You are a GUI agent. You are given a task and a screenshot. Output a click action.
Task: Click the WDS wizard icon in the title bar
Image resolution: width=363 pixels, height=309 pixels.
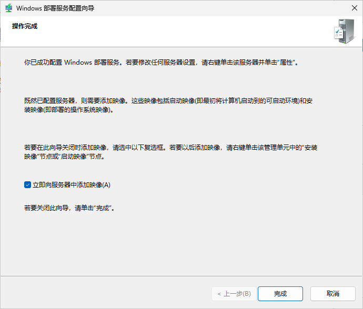tap(9, 8)
